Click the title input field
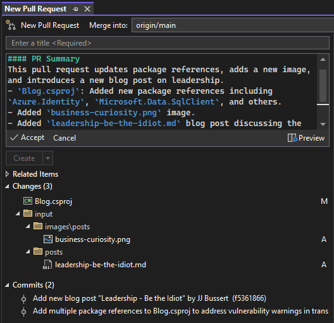 (168, 43)
